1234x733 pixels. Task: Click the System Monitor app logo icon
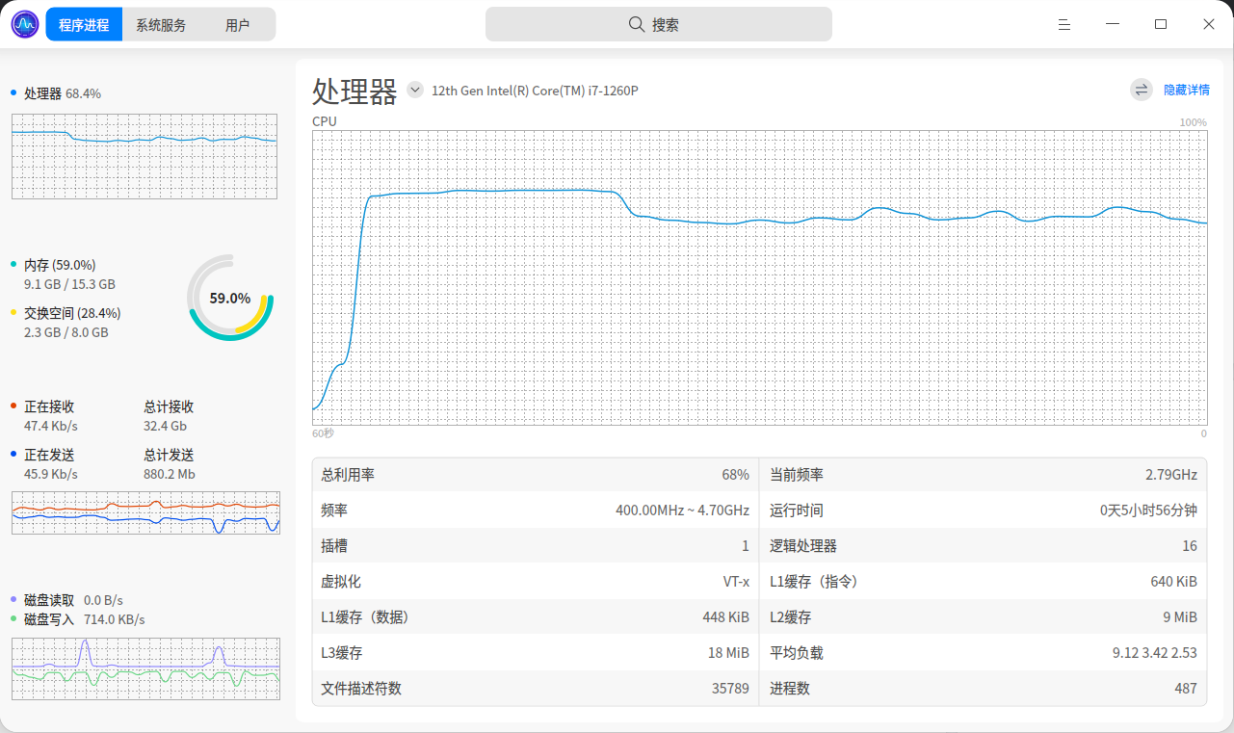(x=24, y=24)
